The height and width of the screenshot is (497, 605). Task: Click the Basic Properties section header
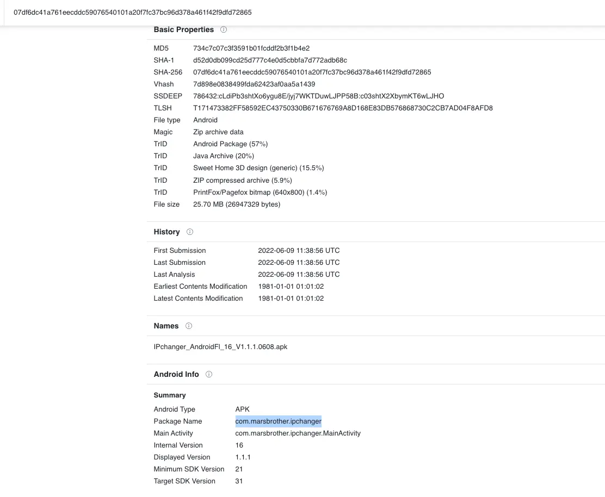183,29
